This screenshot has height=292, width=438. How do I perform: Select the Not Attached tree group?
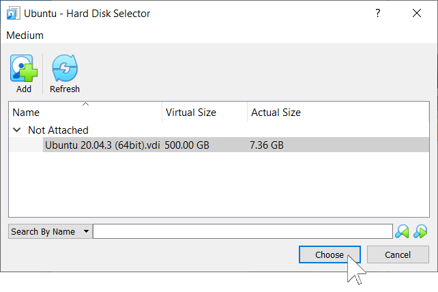point(58,130)
